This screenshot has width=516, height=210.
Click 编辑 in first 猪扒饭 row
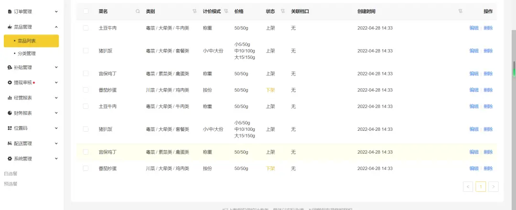pyautogui.click(x=474, y=51)
